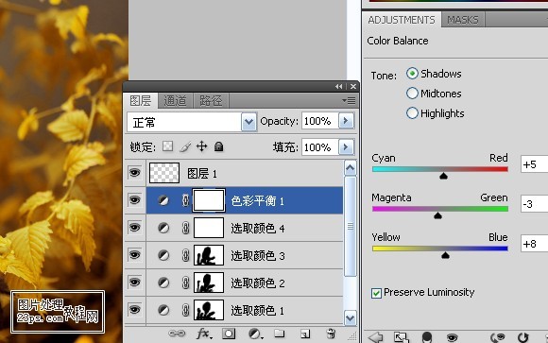Select the Shadows tone radio button
Viewport: 548px width, 343px height.
412,74
